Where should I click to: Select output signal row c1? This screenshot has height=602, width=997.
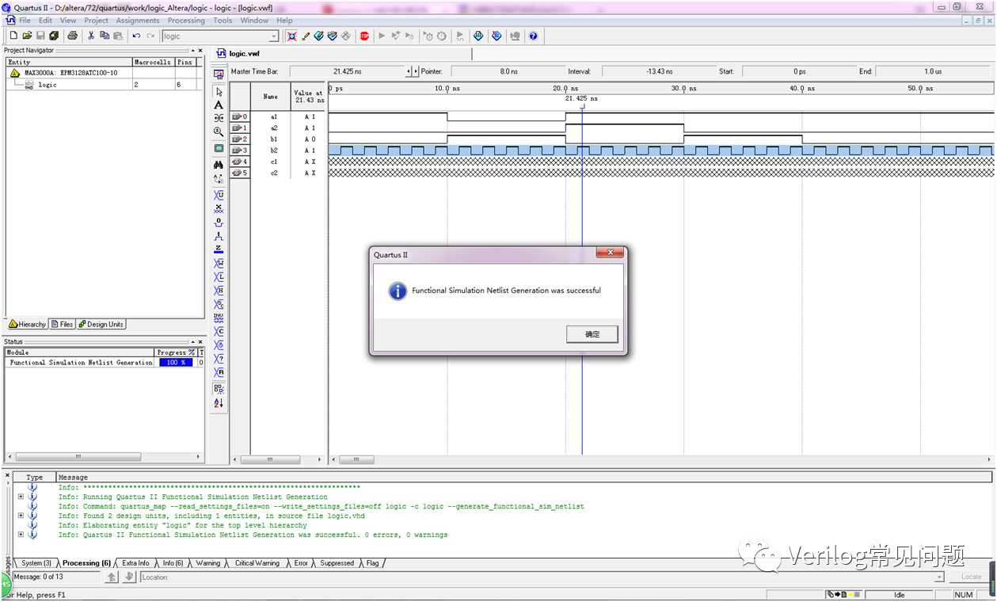click(277, 162)
